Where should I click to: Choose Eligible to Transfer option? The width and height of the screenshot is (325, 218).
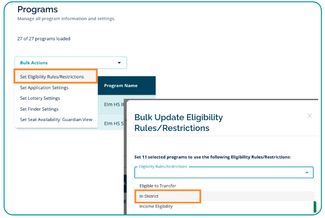[158, 186]
